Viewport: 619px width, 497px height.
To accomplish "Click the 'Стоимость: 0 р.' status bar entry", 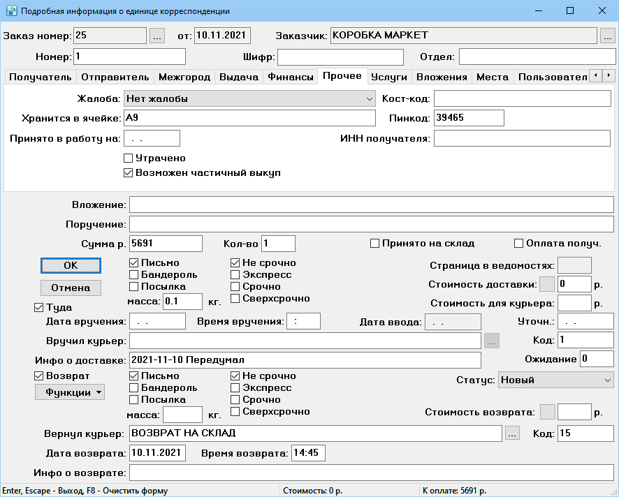I will pos(313,491).
